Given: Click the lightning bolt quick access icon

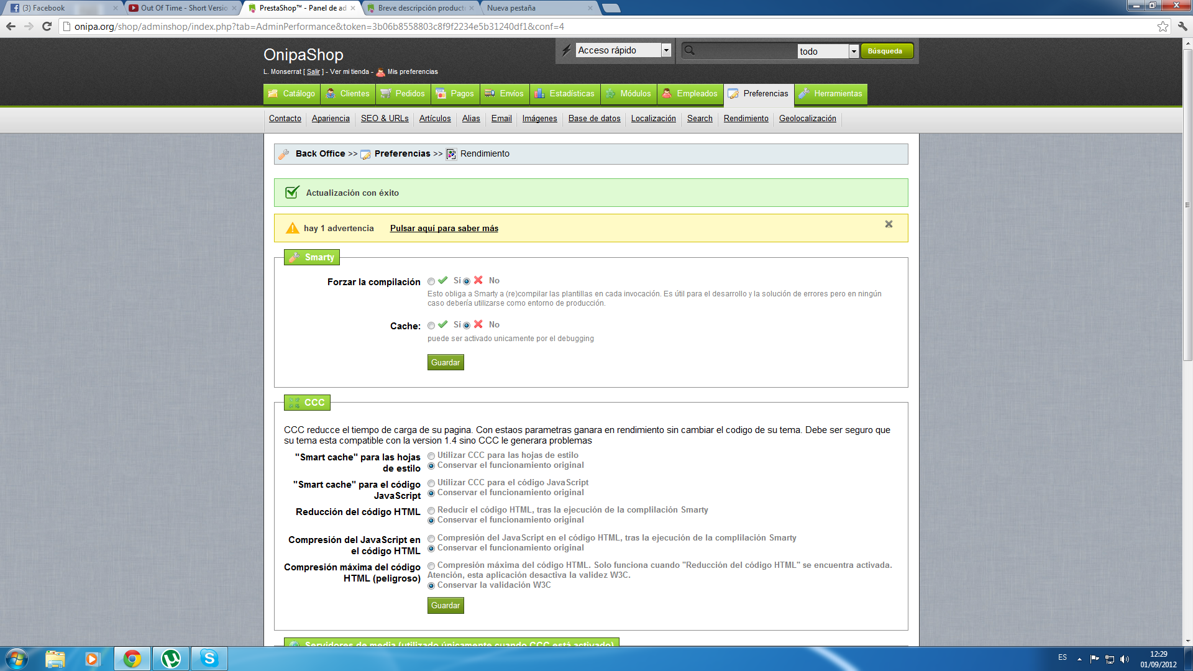Looking at the screenshot, I should [x=566, y=50].
